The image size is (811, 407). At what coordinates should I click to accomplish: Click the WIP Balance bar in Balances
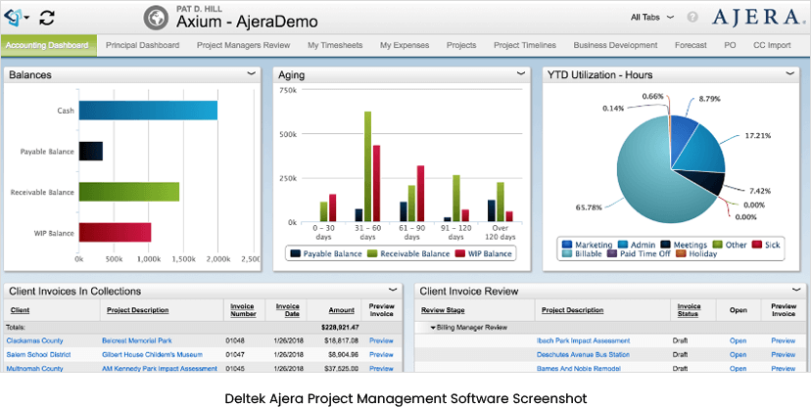coord(115,233)
